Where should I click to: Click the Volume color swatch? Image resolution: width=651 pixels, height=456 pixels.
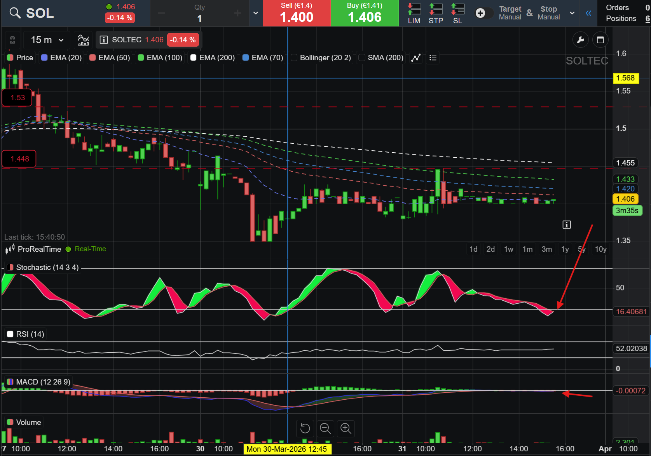tap(10, 422)
